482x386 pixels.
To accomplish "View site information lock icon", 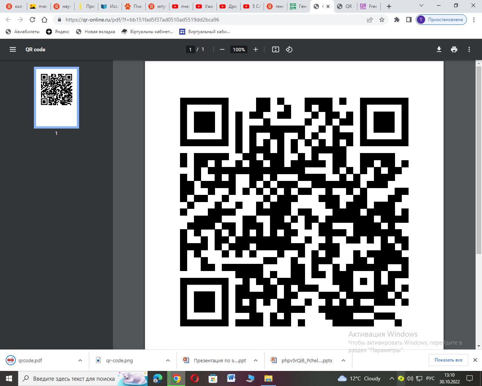I will [59, 20].
